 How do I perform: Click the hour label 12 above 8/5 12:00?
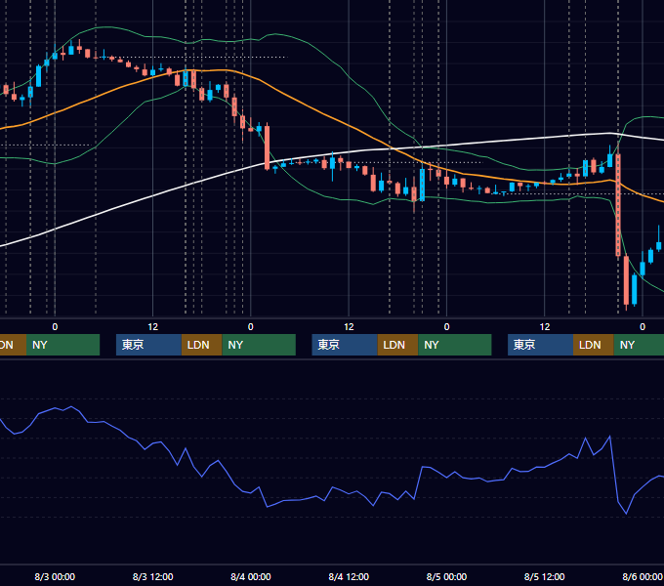[545, 327]
